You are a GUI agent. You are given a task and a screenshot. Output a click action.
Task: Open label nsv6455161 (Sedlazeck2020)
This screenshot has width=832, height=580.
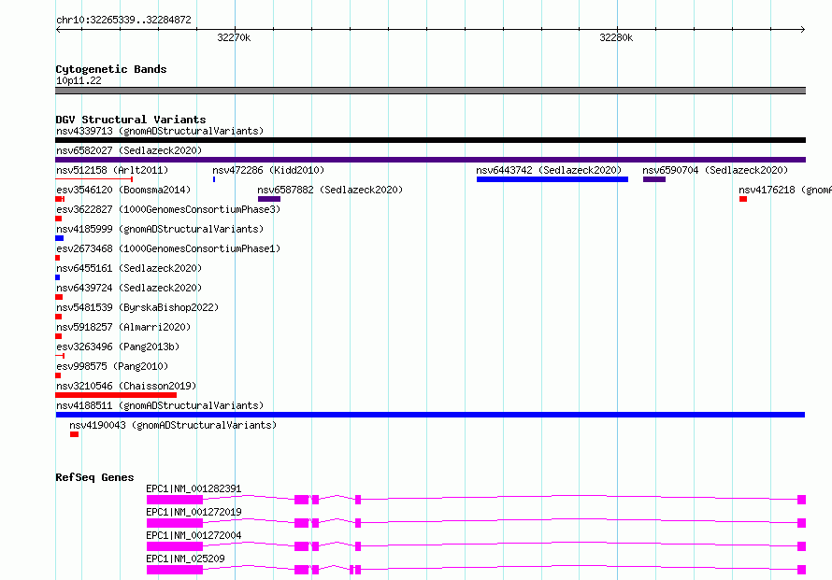click(x=129, y=268)
